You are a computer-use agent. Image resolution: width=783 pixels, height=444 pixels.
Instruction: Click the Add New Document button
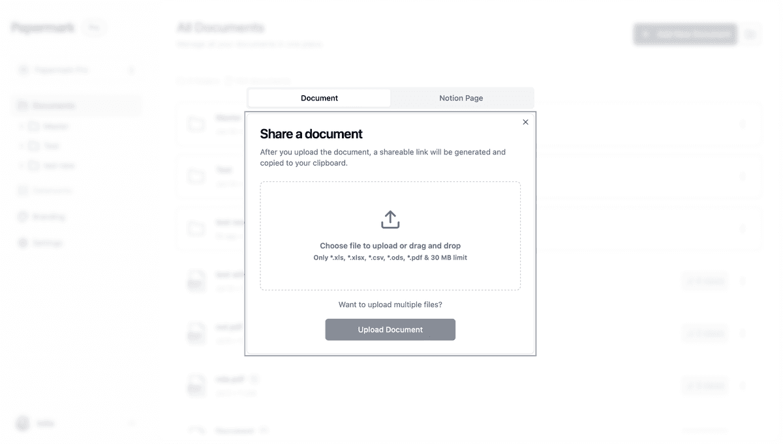click(x=684, y=35)
